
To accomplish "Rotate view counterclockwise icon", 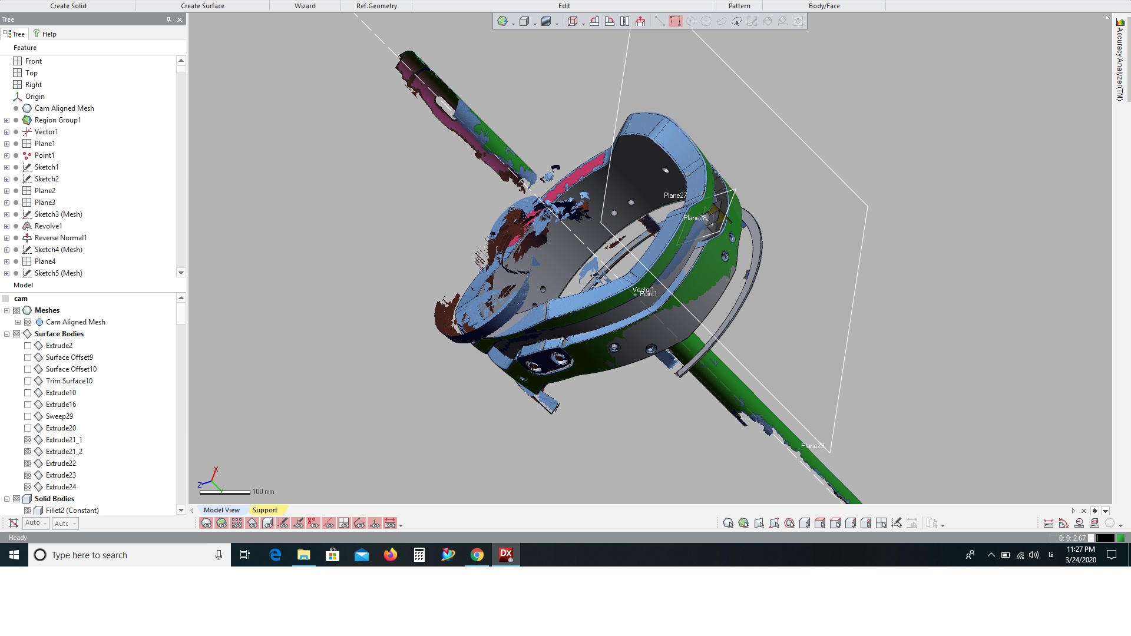I will pos(594,21).
